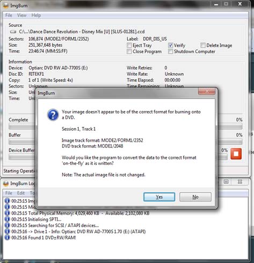Click info icon for Found 1 DVD±RW/RAM entry
This screenshot has height=263, width=254.
(x=7, y=238)
